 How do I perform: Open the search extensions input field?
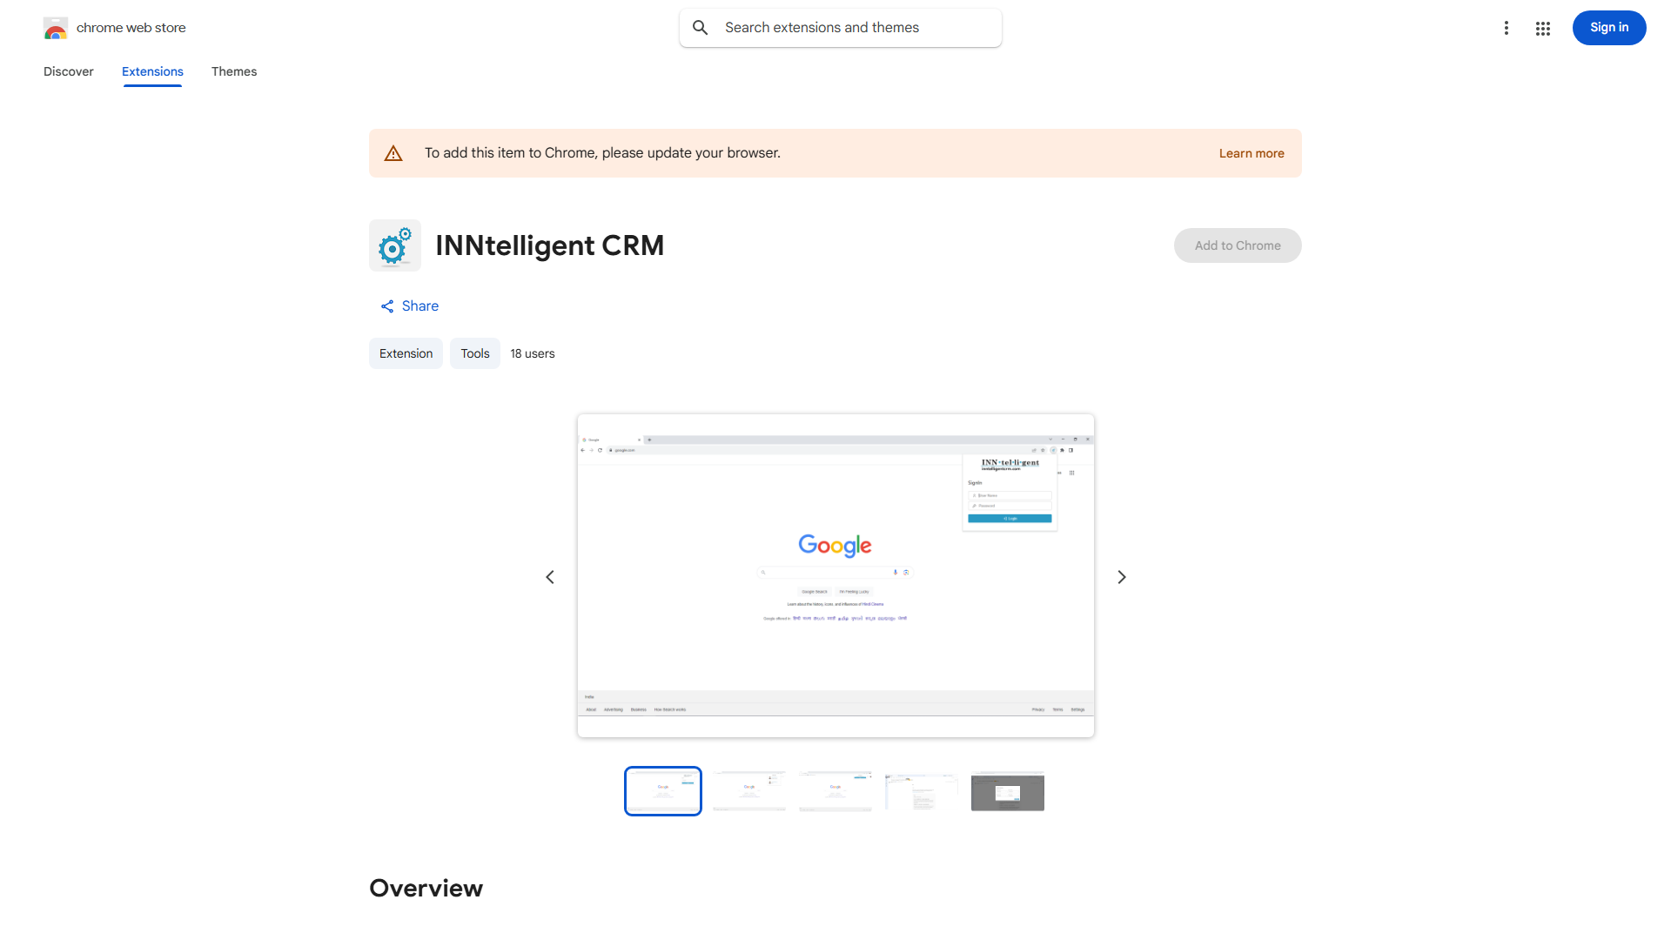point(840,27)
